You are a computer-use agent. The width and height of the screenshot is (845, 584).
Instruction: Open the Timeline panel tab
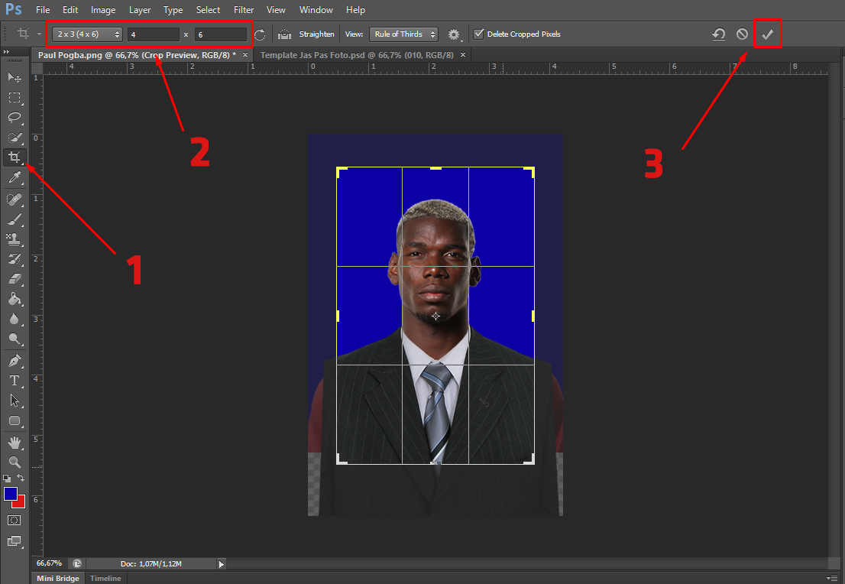(x=105, y=578)
